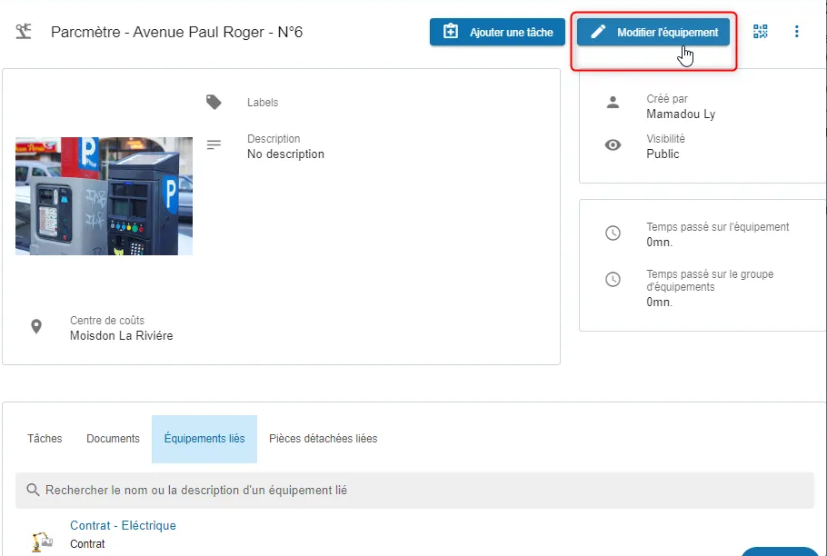Click clock icon for Temps passé sur l'équipement
Image resolution: width=827 pixels, height=556 pixels.
tap(613, 233)
